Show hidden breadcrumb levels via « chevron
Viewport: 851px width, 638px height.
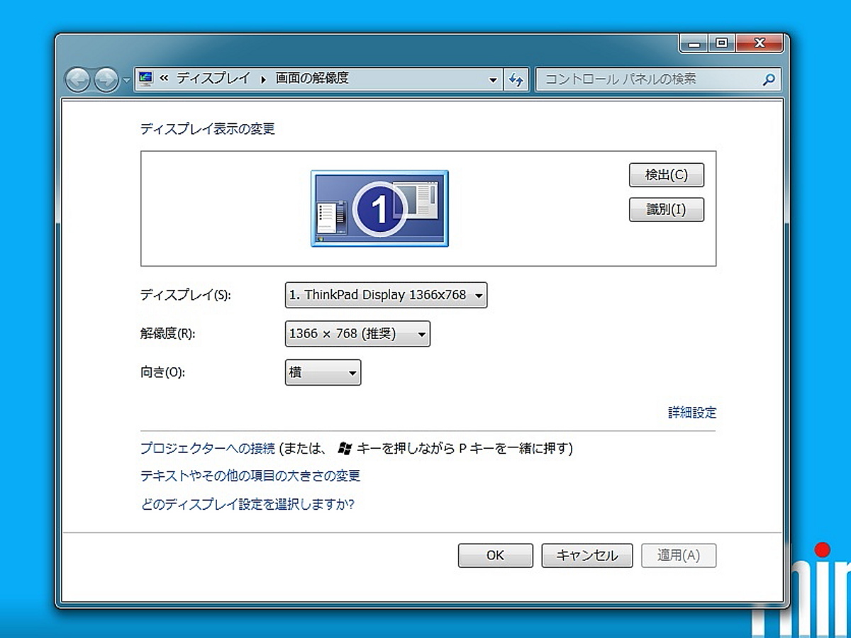click(165, 79)
